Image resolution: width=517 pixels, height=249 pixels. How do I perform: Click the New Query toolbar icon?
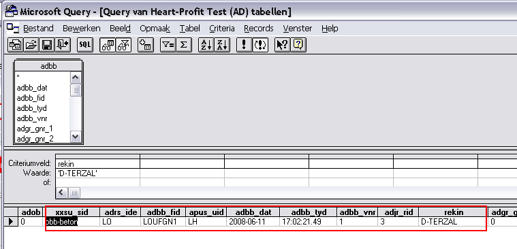click(15, 45)
